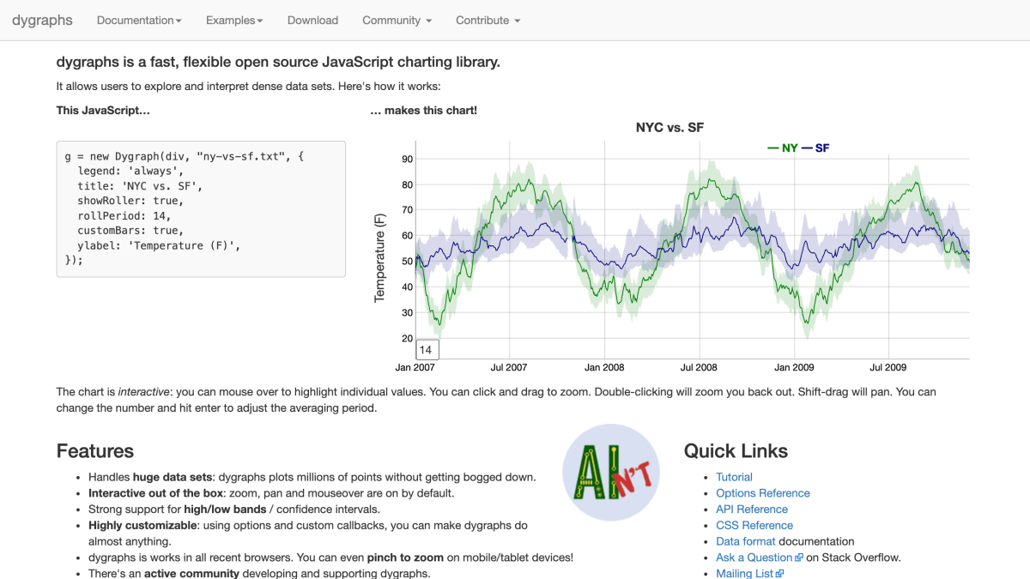This screenshot has height=579, width=1030.
Task: Click the NYC vs. SF chart title
Action: pyautogui.click(x=670, y=128)
